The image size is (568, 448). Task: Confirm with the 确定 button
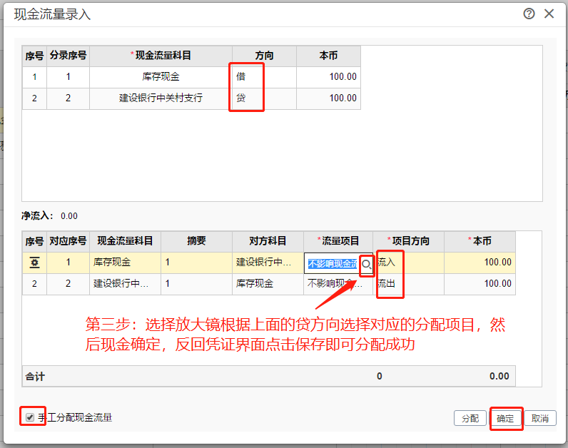click(x=505, y=419)
